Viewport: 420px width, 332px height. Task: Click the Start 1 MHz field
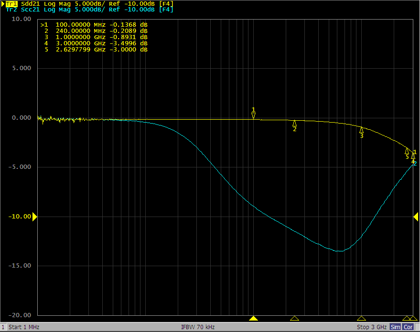(24, 327)
